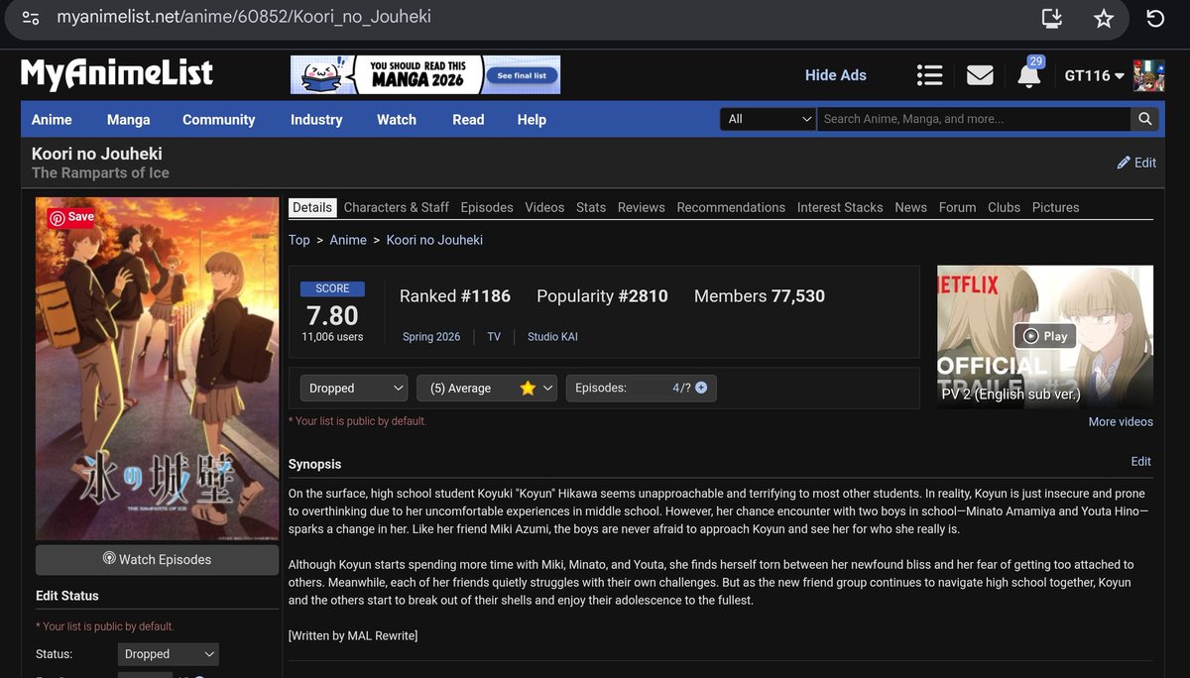Switch to the Videos tab
The image size is (1190, 678).
pyautogui.click(x=544, y=207)
